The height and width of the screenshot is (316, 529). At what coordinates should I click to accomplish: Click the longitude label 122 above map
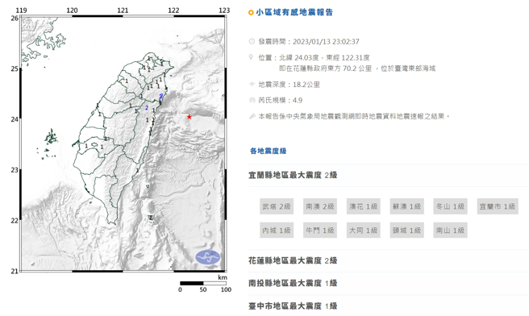173,10
